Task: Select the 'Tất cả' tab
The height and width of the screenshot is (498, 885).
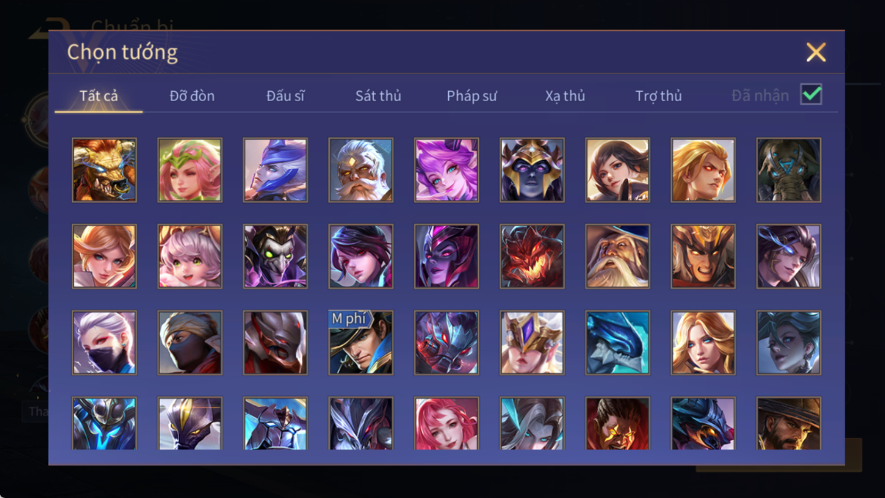Action: [98, 96]
